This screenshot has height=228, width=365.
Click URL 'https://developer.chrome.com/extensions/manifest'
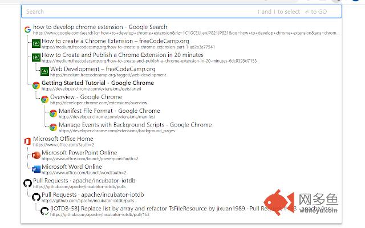click(x=107, y=117)
